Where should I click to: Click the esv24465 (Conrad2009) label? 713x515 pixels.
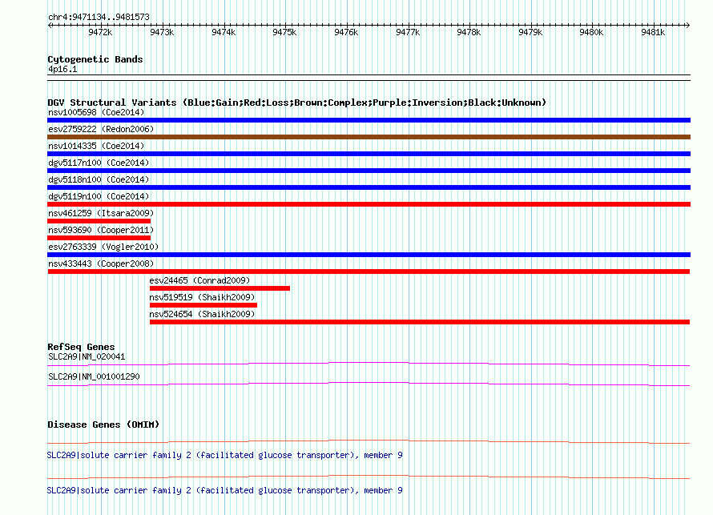pyautogui.click(x=199, y=280)
